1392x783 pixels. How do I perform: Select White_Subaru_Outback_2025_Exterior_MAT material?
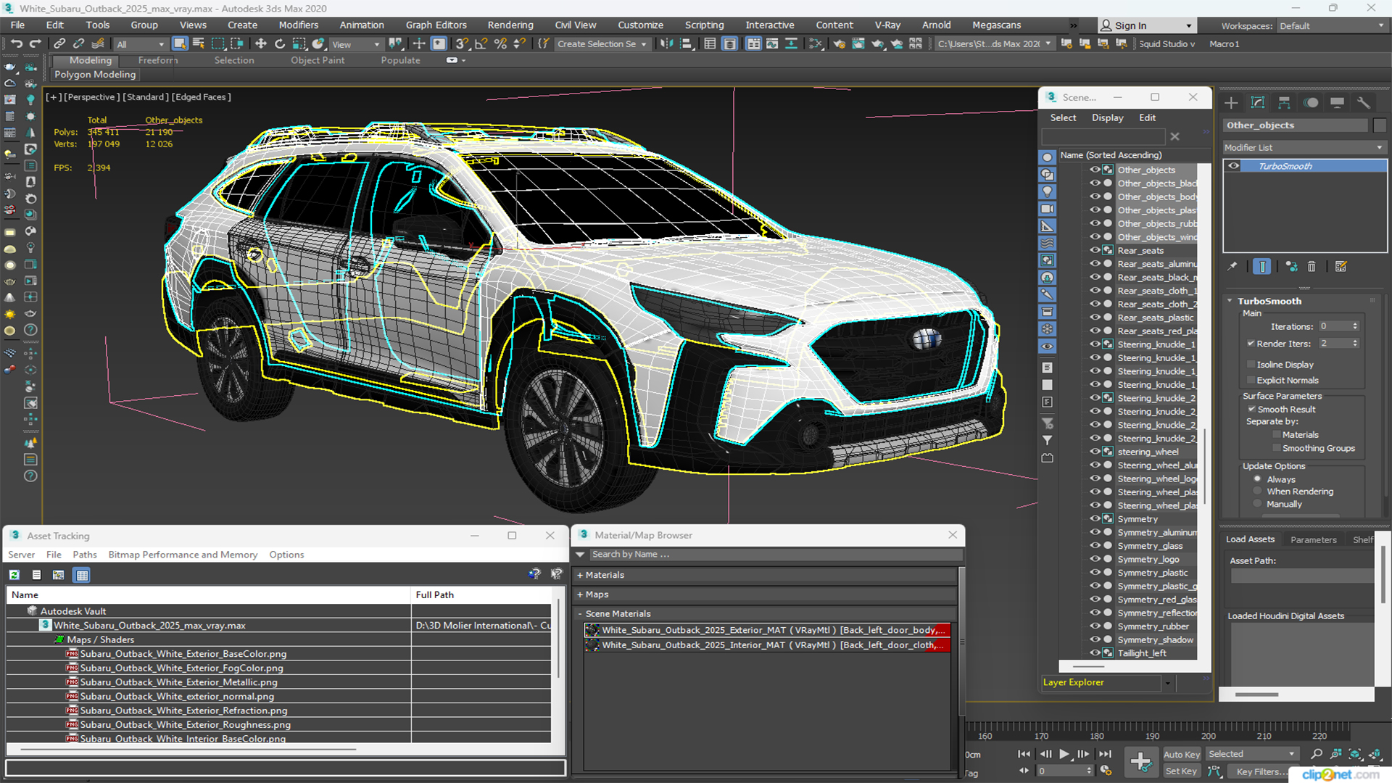(x=765, y=630)
